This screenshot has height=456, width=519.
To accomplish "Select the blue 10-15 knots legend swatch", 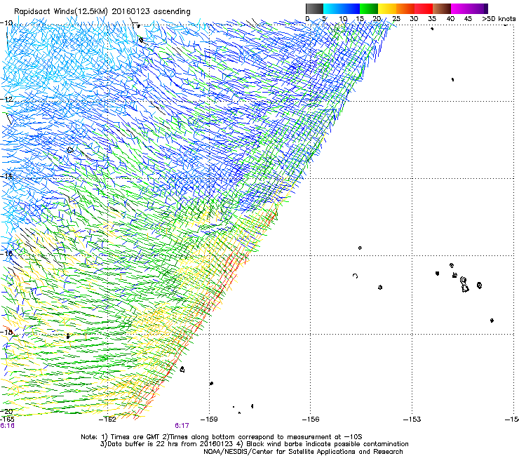I will (351, 8).
